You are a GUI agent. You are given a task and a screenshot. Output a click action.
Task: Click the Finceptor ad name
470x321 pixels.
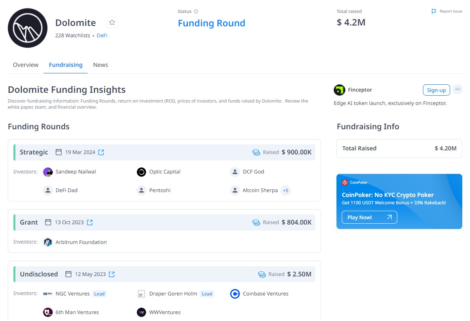(x=360, y=90)
